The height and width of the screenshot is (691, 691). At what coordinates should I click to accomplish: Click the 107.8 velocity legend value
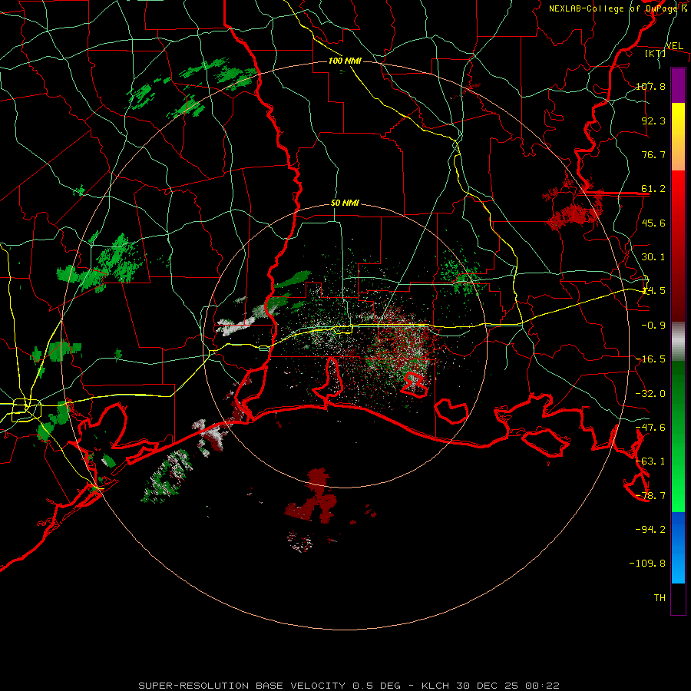point(650,86)
